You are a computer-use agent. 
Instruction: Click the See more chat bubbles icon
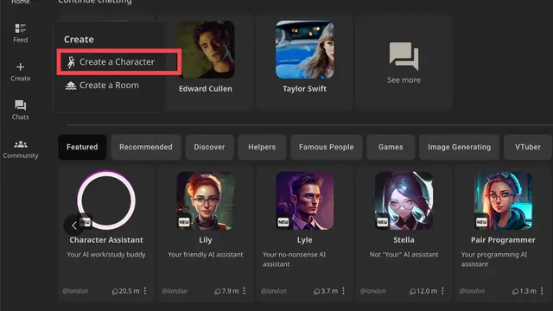(404, 55)
